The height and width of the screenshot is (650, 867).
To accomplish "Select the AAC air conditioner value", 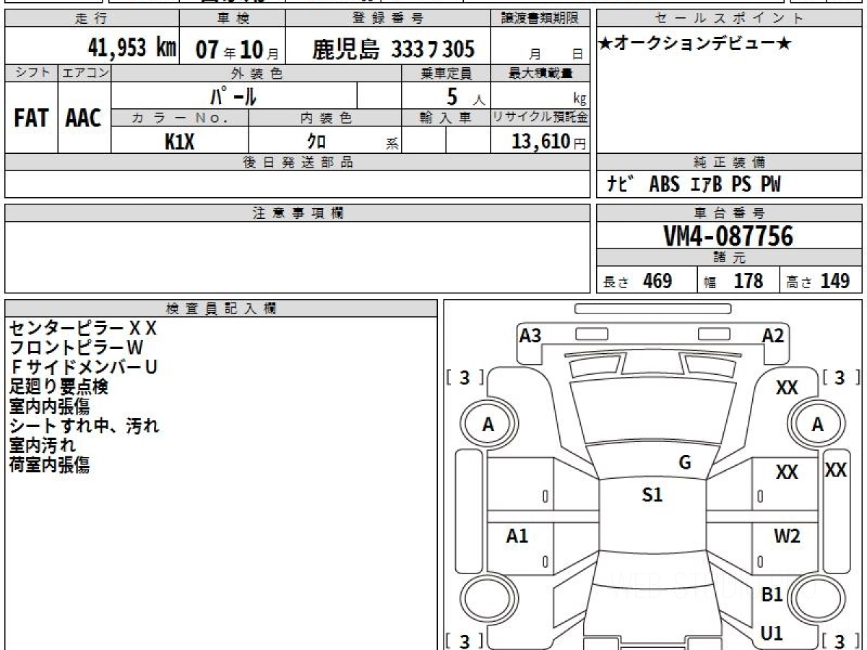I will pyautogui.click(x=85, y=118).
